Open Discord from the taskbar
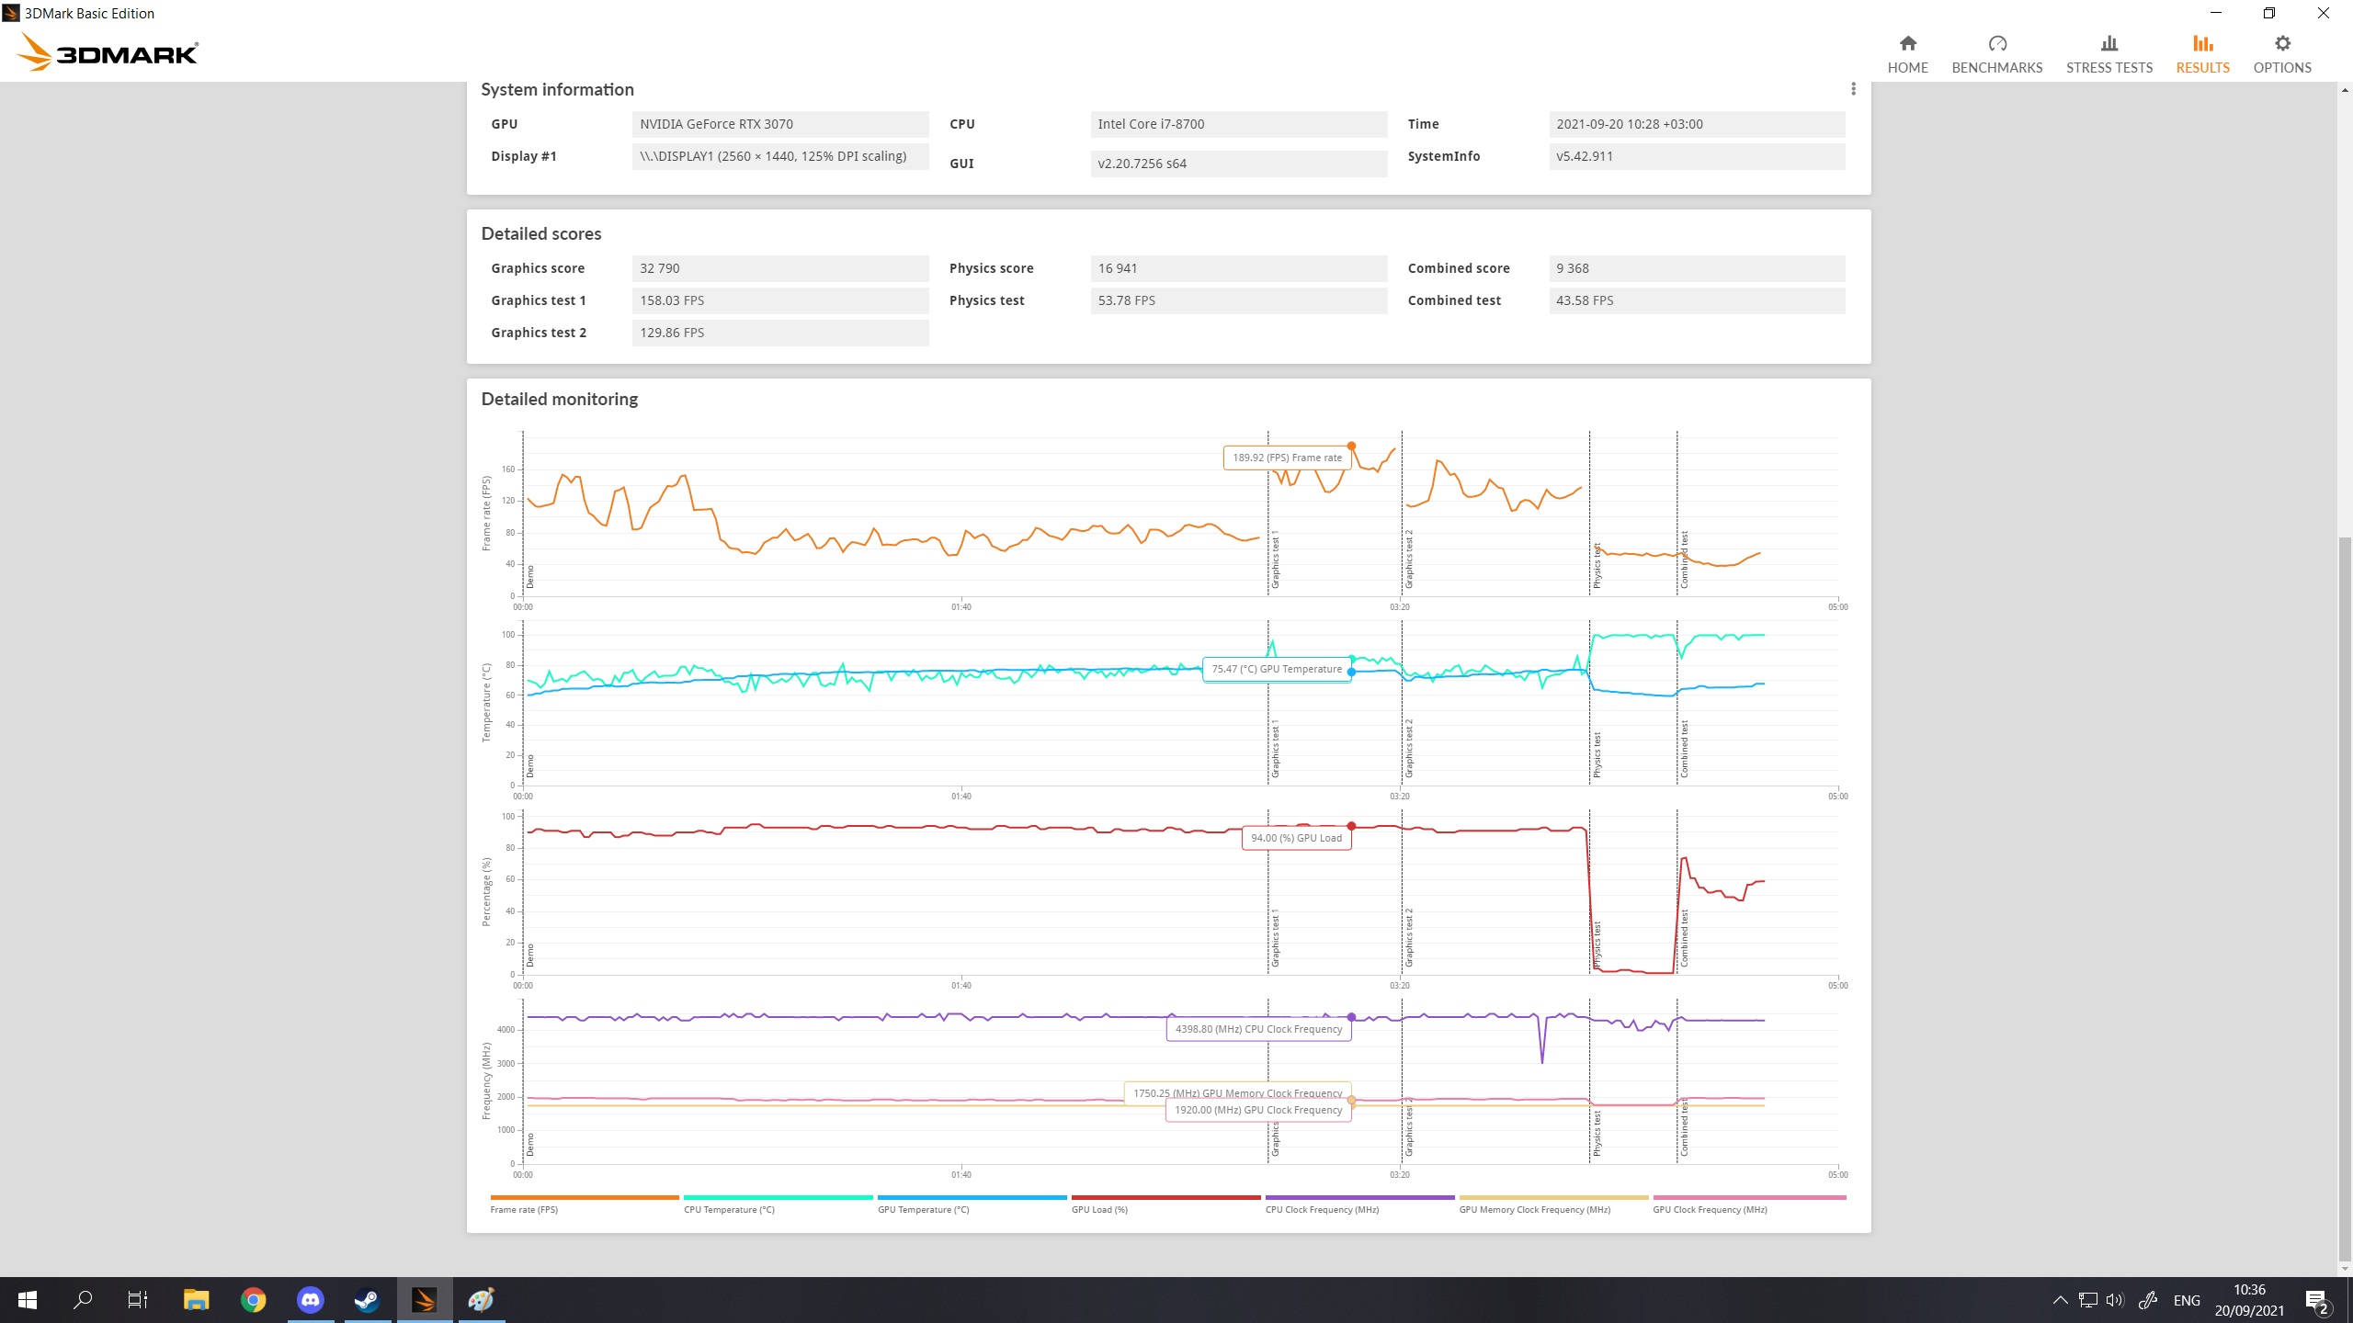 point(310,1300)
